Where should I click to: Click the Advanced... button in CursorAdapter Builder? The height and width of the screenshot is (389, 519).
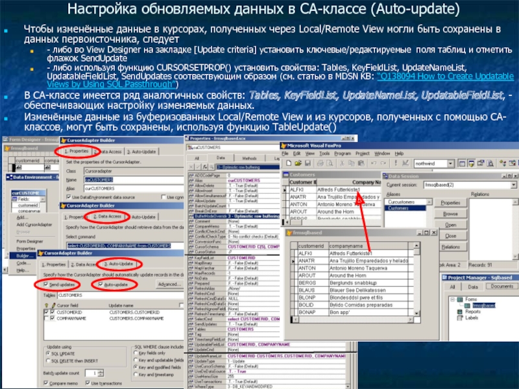[169, 284]
